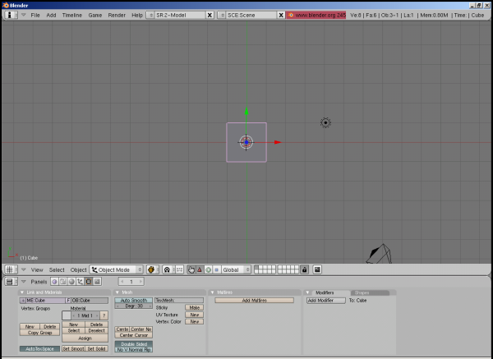Viewport: 493px width, 359px height.
Task: Toggle the Double Sided option
Action: tap(133, 343)
